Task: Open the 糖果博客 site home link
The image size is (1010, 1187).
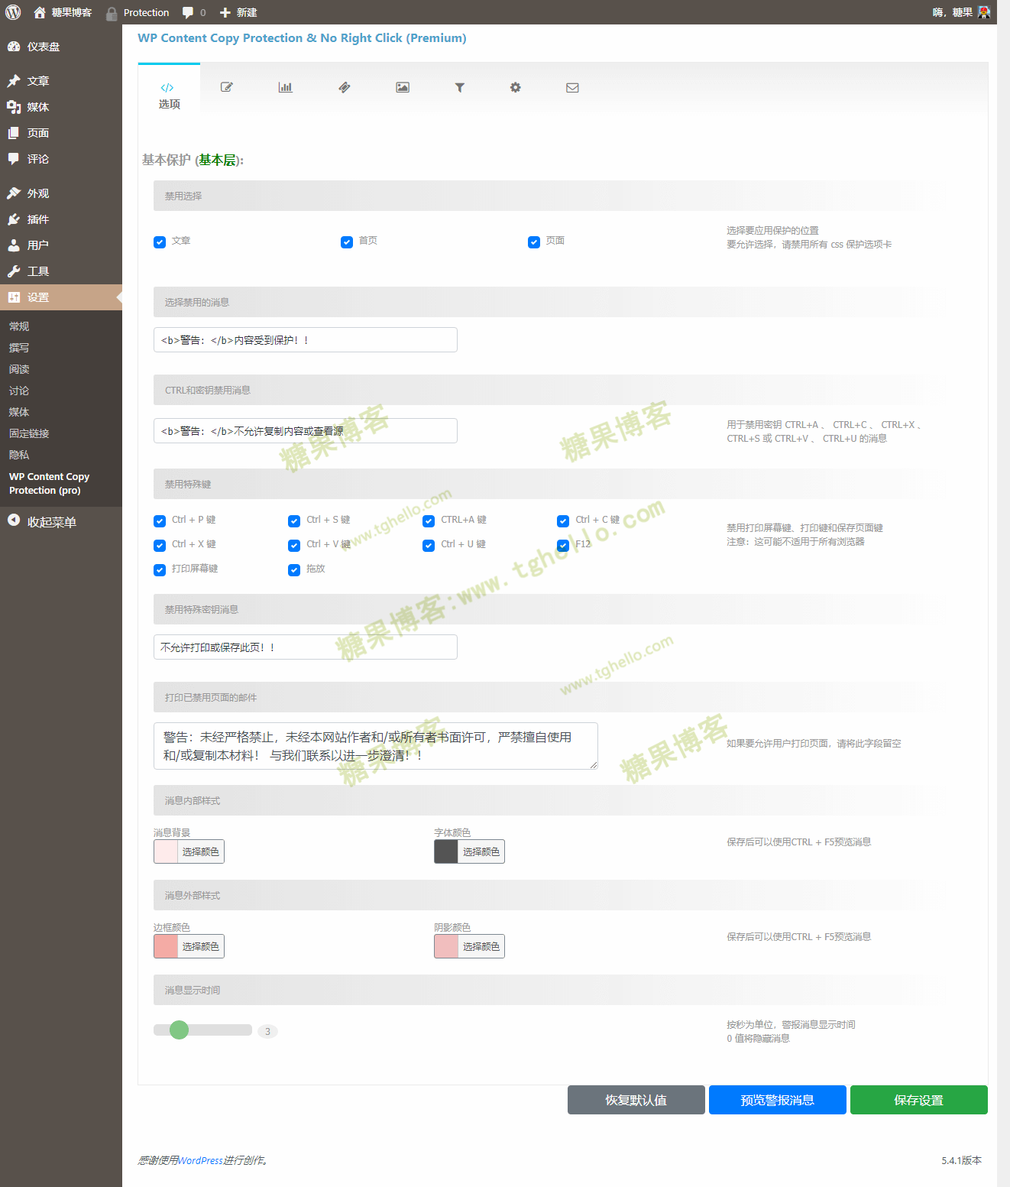Action: [63, 12]
